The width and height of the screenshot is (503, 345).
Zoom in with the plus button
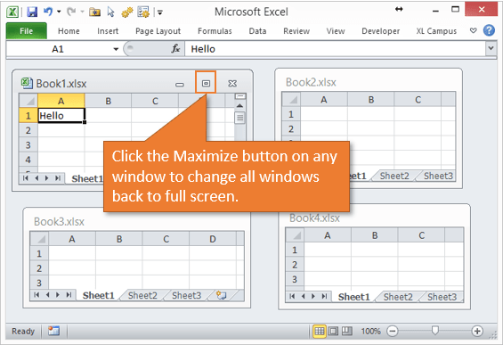tap(477, 331)
